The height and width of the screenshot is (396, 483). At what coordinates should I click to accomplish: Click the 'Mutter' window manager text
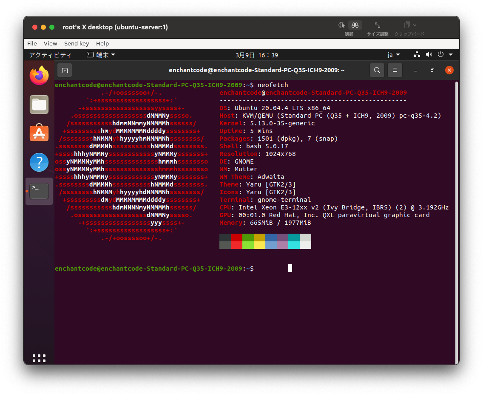click(246, 169)
